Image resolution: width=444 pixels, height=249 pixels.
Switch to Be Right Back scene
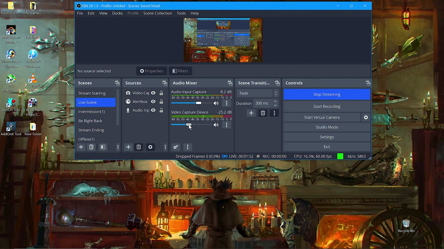click(90, 121)
